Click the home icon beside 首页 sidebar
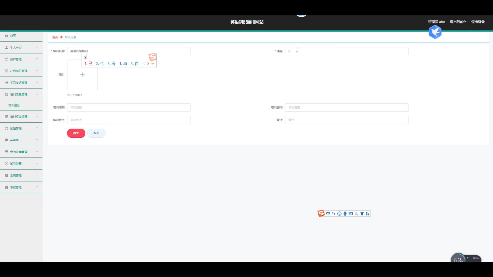493x277 pixels. (x=6, y=36)
